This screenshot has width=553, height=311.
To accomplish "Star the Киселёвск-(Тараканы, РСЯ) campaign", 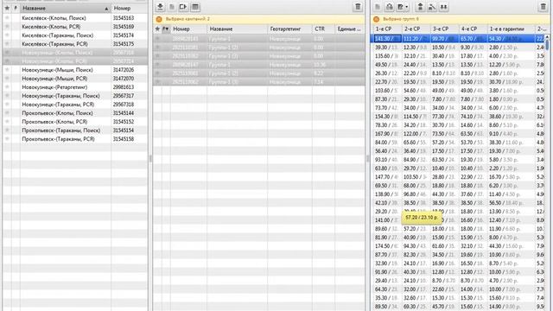I will [x=7, y=44].
